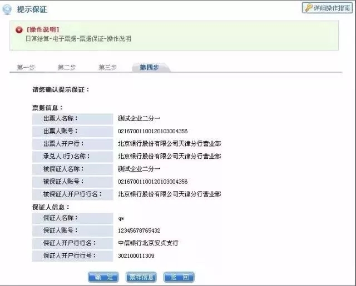Click the 出票人名称 label
This screenshot has height=286, width=356.
point(61,118)
